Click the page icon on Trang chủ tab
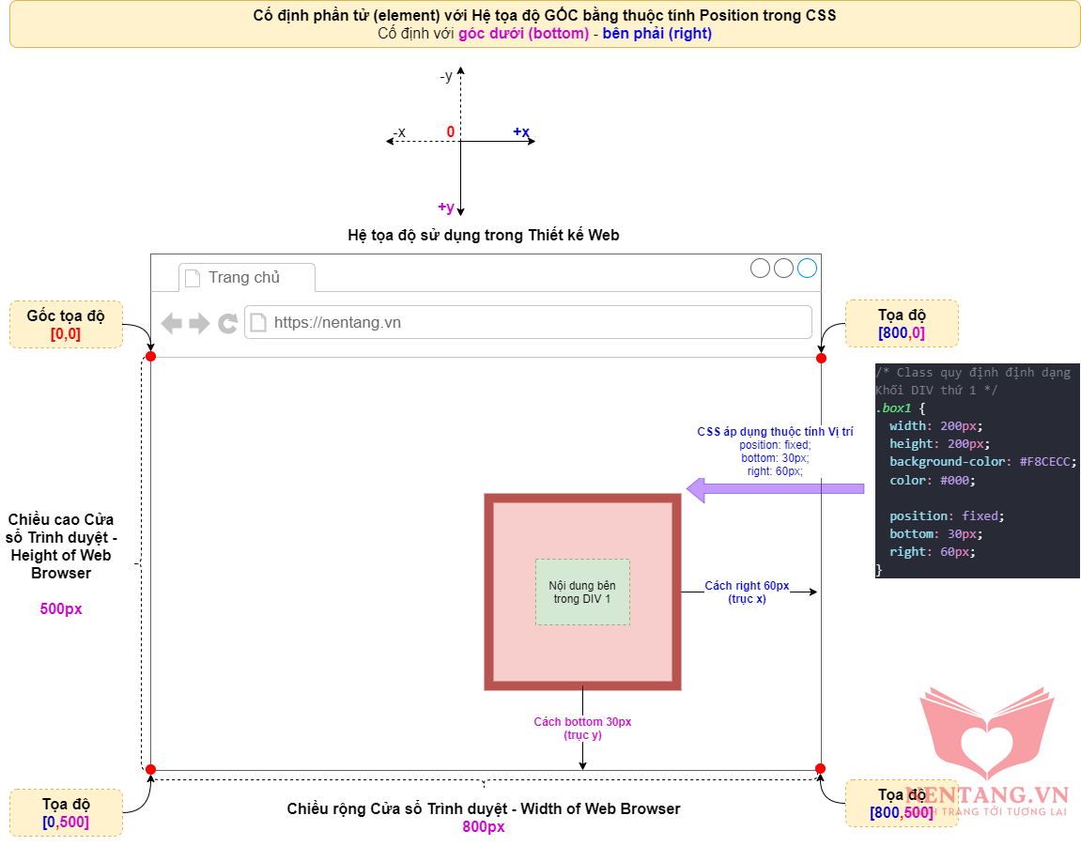The image size is (1081, 846). (193, 278)
